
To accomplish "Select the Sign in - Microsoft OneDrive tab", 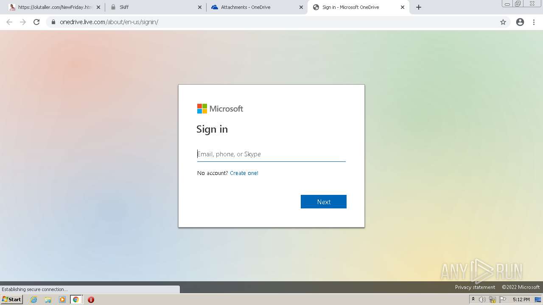I will [358, 7].
